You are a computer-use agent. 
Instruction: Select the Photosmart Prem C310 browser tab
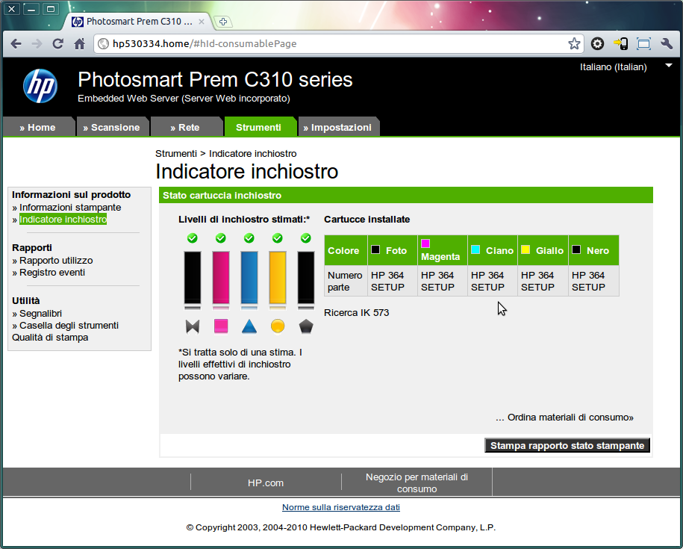[139, 22]
